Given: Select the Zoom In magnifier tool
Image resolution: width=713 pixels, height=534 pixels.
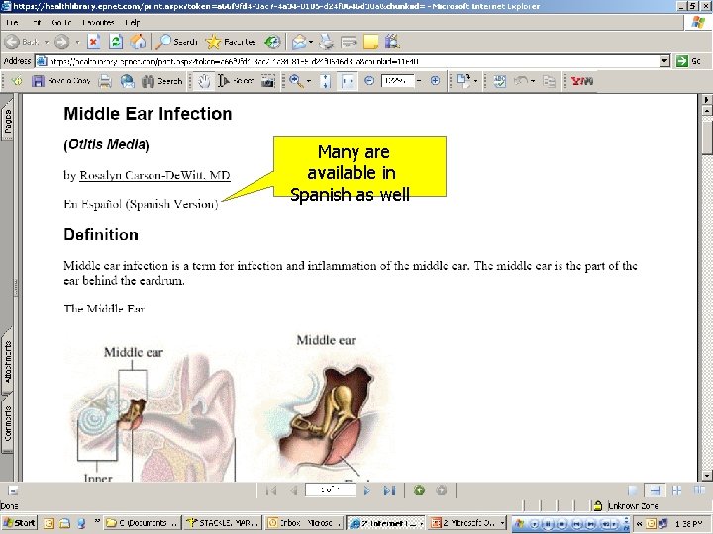Looking at the screenshot, I should [x=296, y=81].
